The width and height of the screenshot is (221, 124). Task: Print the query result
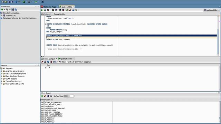(x=45, y=62)
